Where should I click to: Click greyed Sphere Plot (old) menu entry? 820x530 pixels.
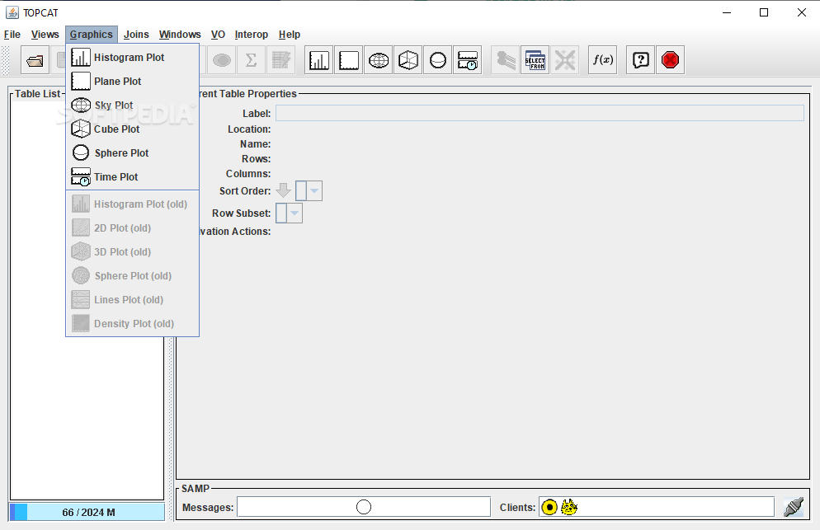click(x=132, y=276)
